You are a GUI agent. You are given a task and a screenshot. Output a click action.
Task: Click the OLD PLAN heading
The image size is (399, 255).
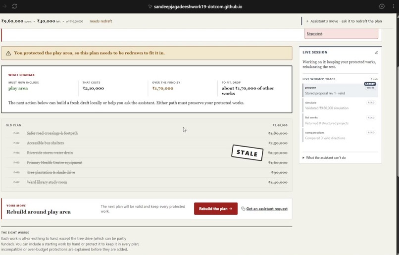coord(13,125)
